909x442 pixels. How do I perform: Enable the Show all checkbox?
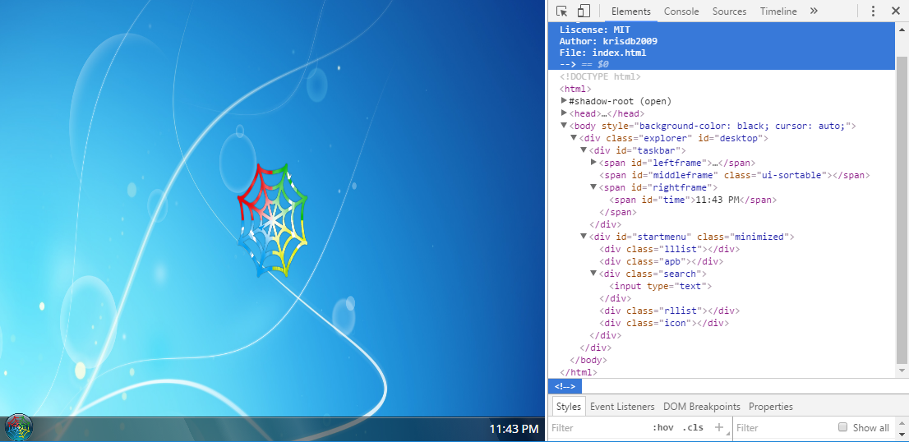[x=843, y=427]
